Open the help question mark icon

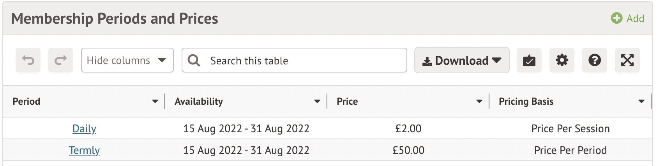tap(594, 60)
